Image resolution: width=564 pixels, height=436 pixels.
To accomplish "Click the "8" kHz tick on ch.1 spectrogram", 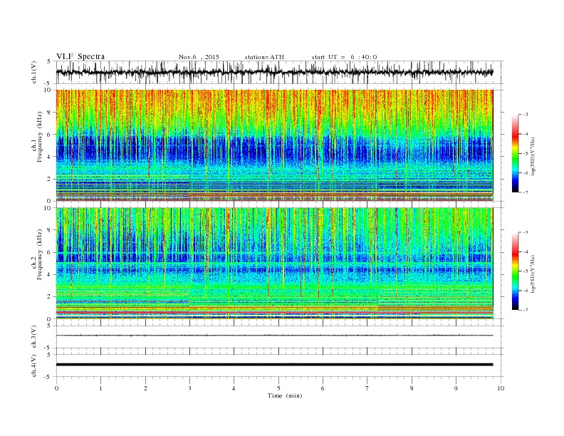I will click(x=50, y=113).
